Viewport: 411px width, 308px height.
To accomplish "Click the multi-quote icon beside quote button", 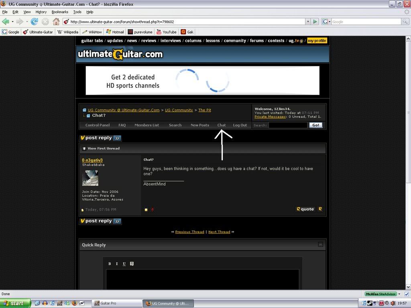I will pos(320,209).
